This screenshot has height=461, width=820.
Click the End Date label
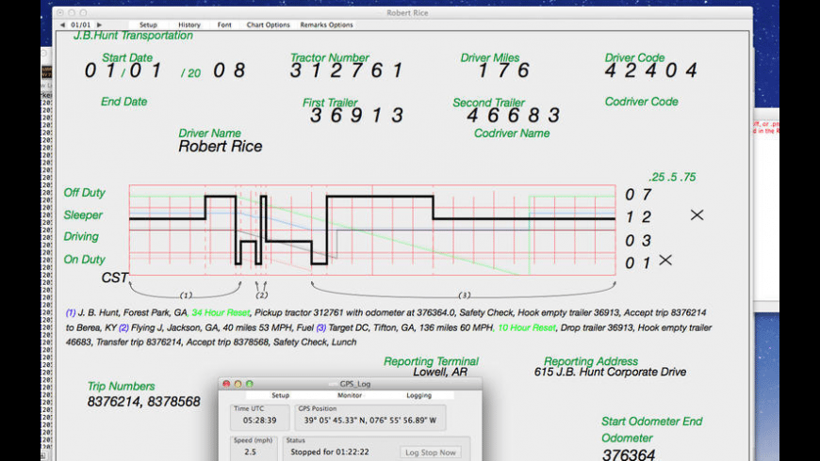(x=123, y=102)
